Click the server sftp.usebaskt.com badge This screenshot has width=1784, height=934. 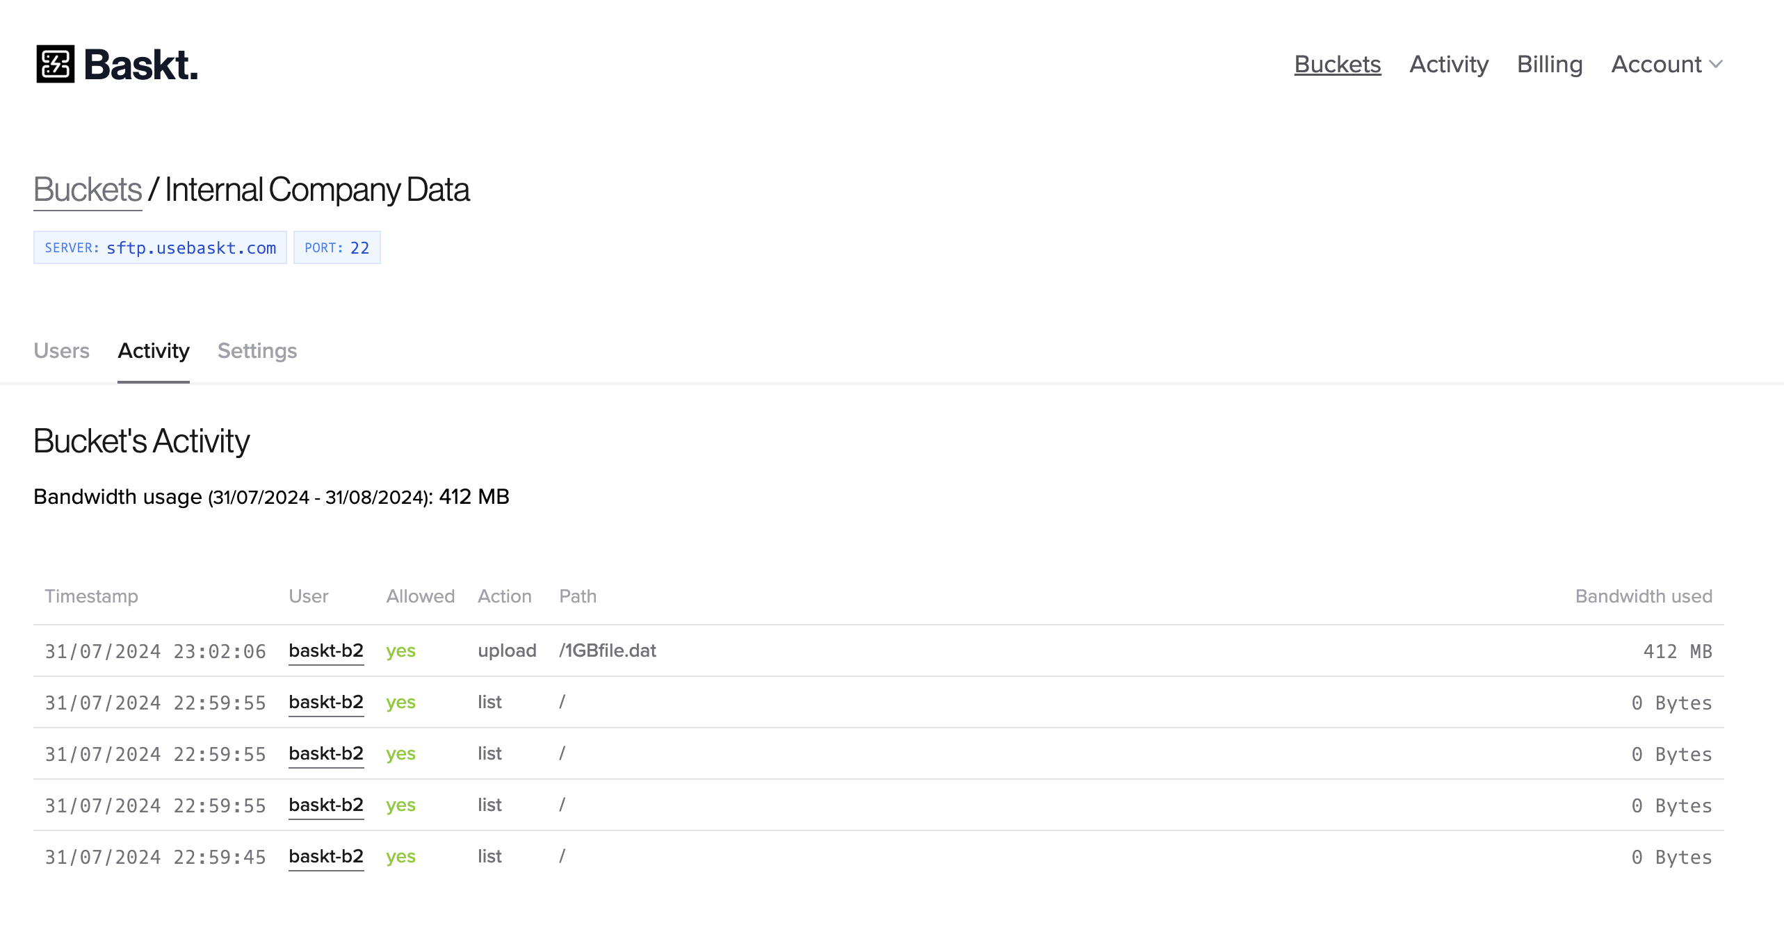click(x=160, y=248)
